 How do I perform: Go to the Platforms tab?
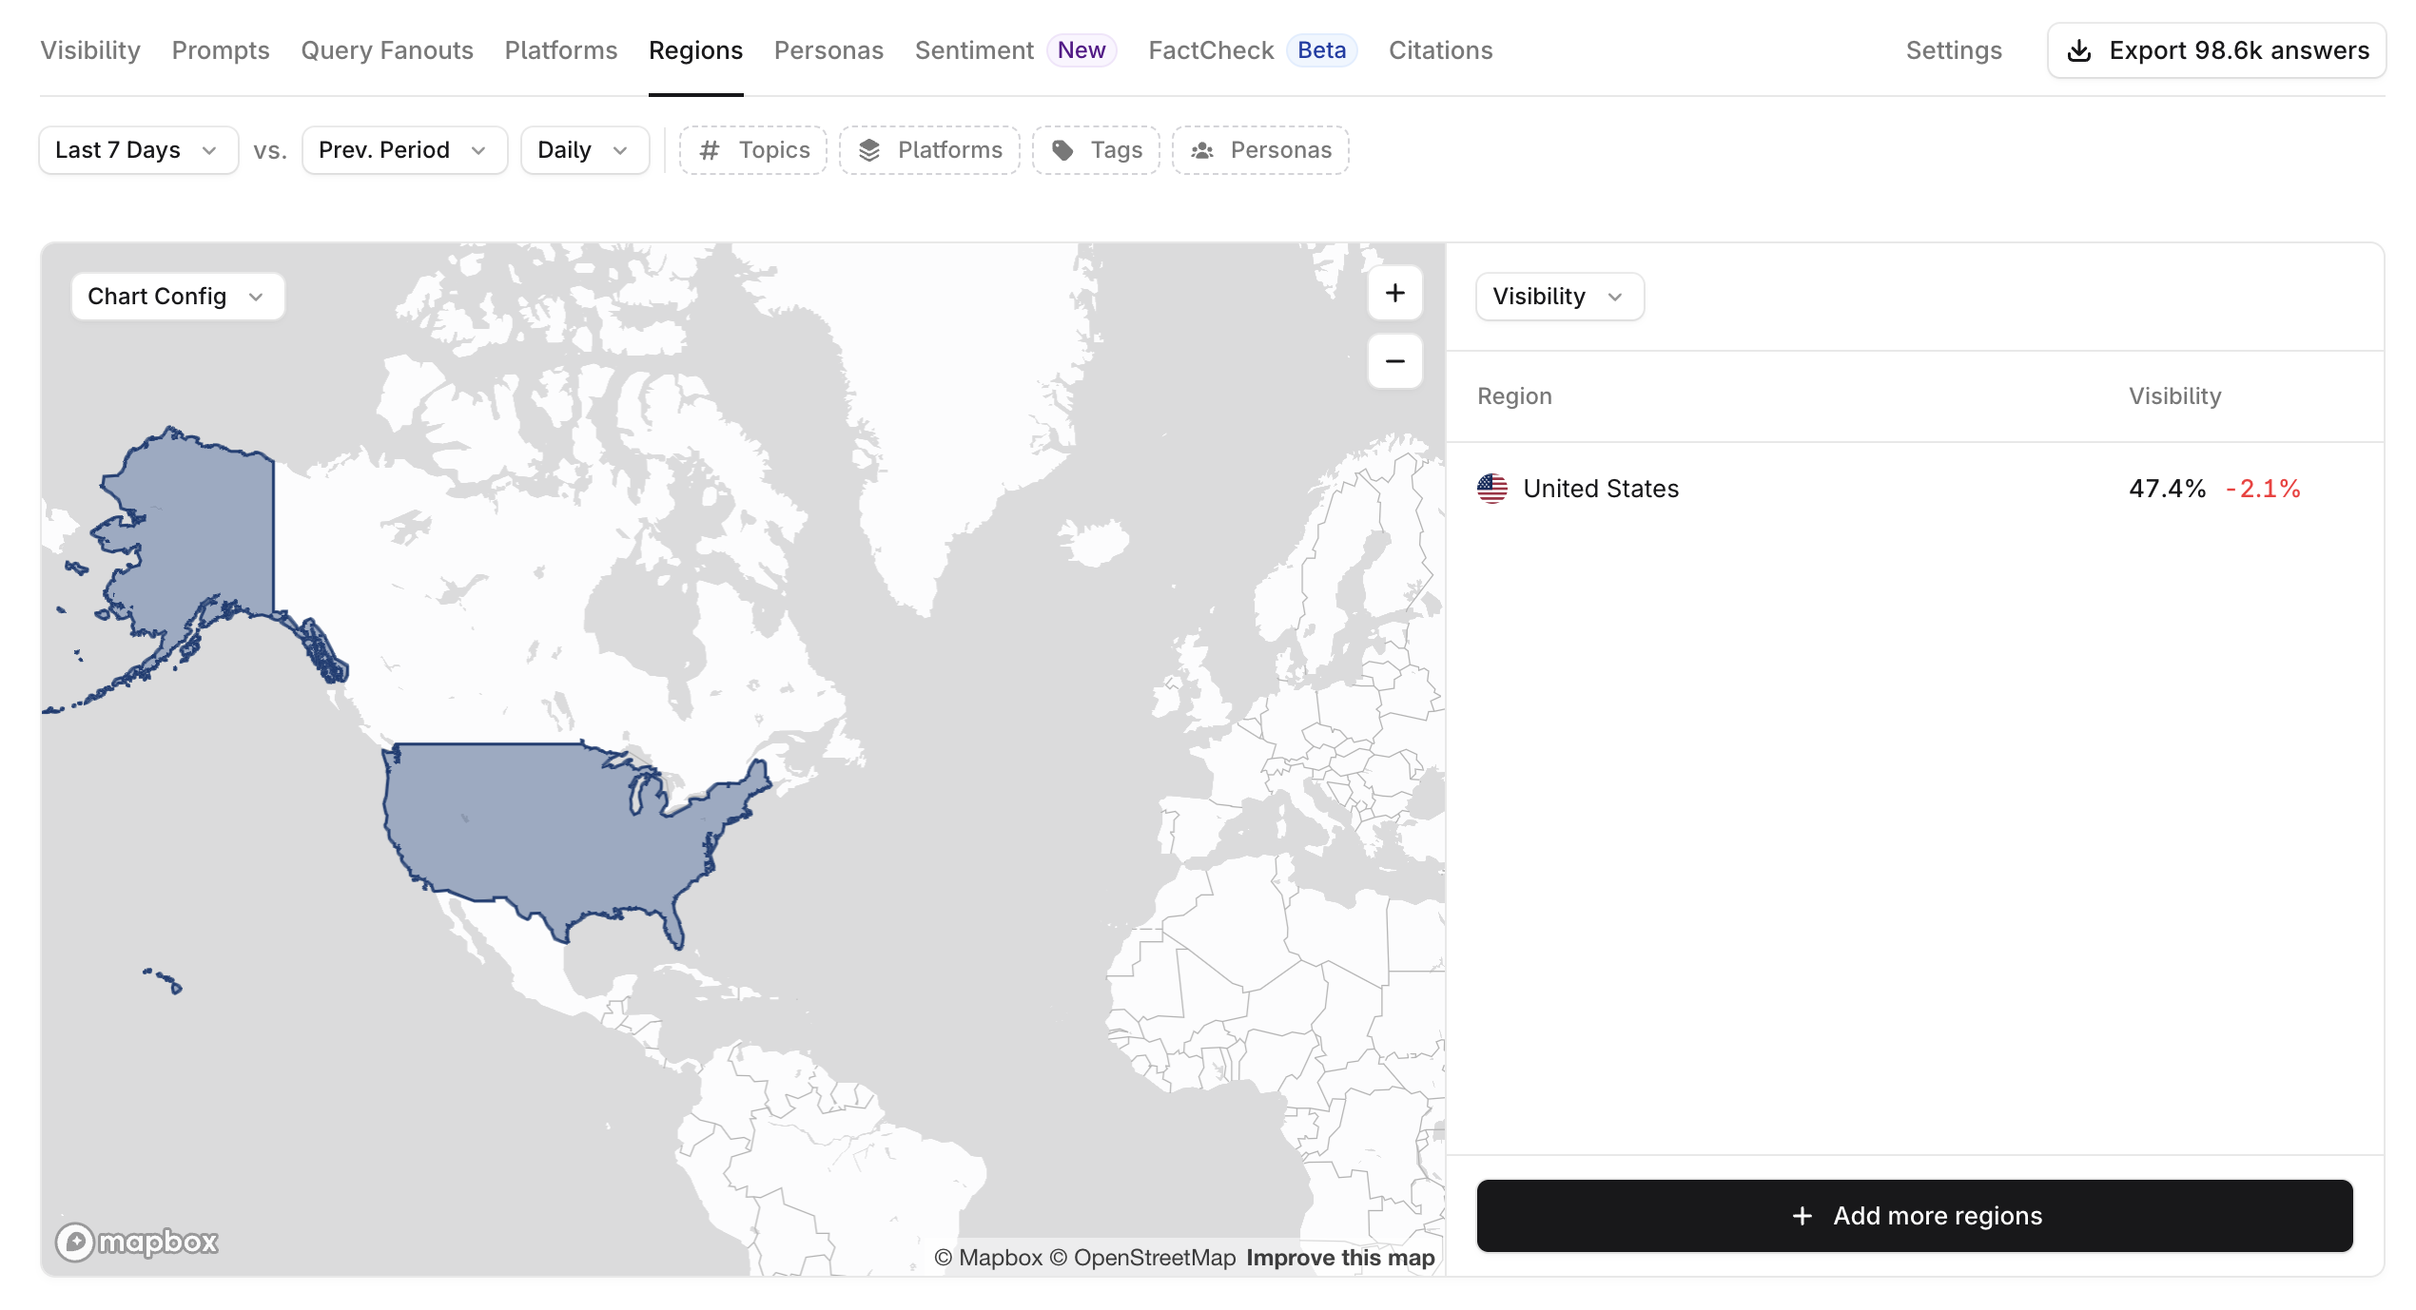click(x=561, y=50)
